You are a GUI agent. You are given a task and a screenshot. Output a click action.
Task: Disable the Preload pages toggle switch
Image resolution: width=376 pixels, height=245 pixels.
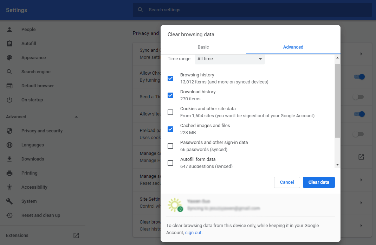click(358, 134)
